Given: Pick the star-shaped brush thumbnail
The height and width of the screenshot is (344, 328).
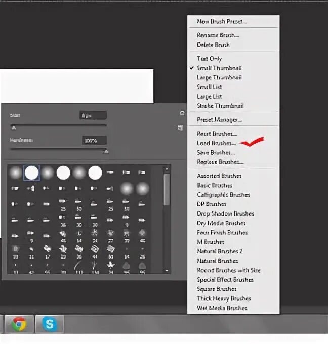Looking at the screenshot, I should [111, 265].
